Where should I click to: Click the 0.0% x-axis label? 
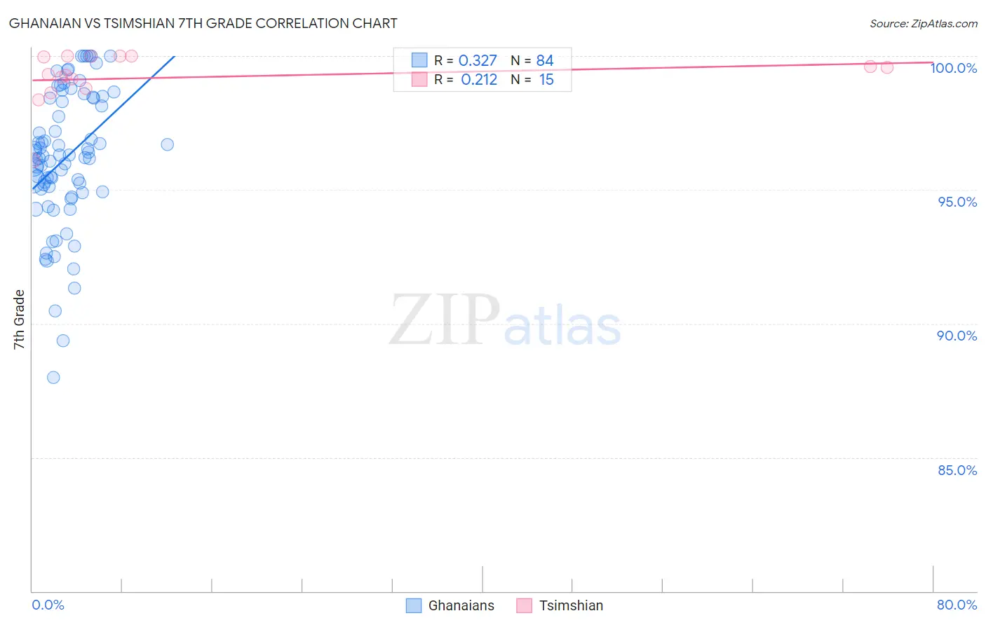pyautogui.click(x=48, y=605)
